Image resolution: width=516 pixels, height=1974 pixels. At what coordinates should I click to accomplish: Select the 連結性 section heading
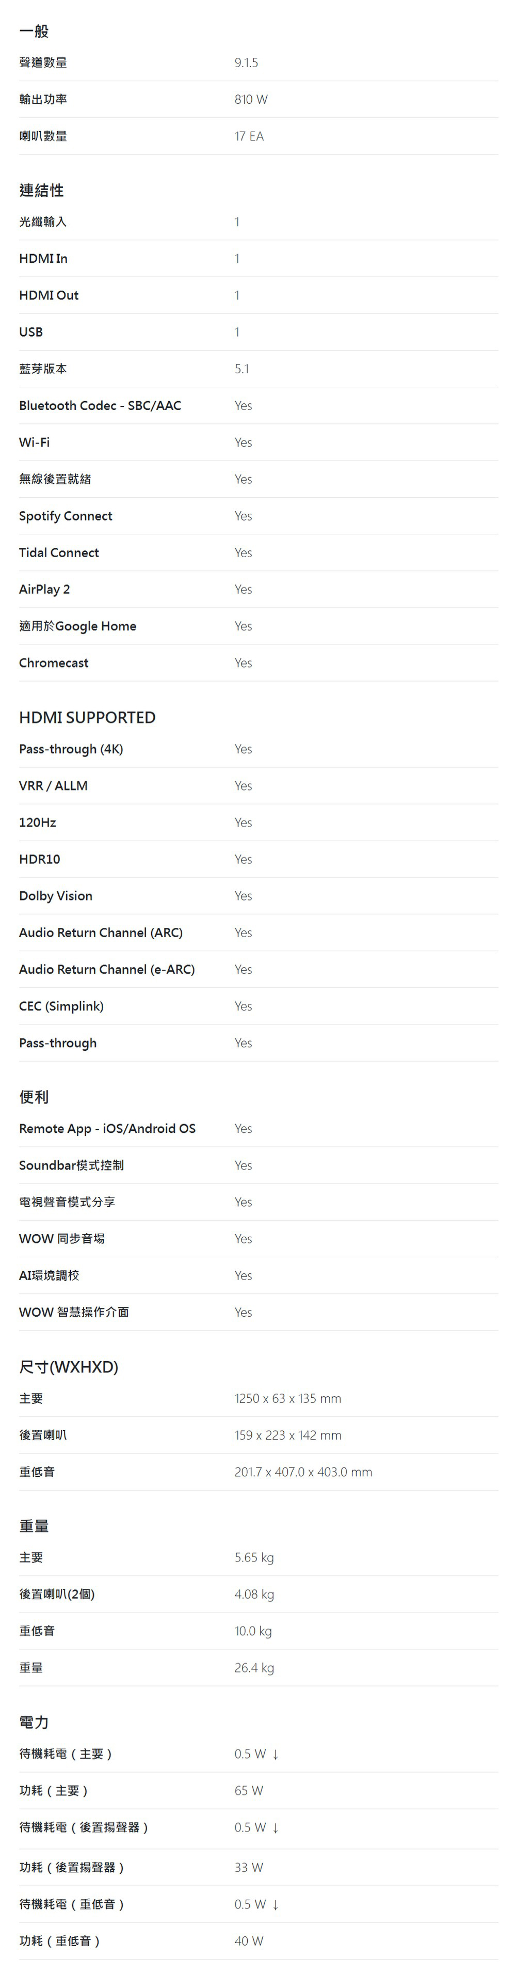click(x=41, y=190)
